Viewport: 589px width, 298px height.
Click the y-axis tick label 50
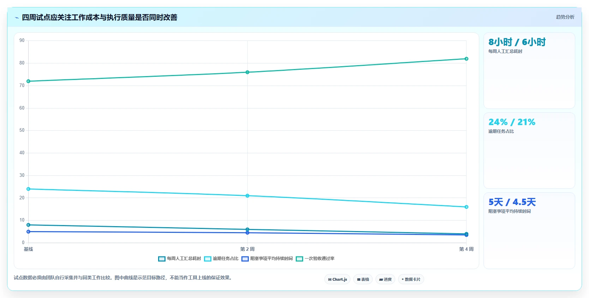point(22,130)
